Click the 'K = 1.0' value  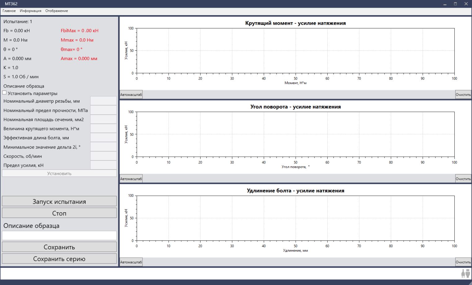11,67
